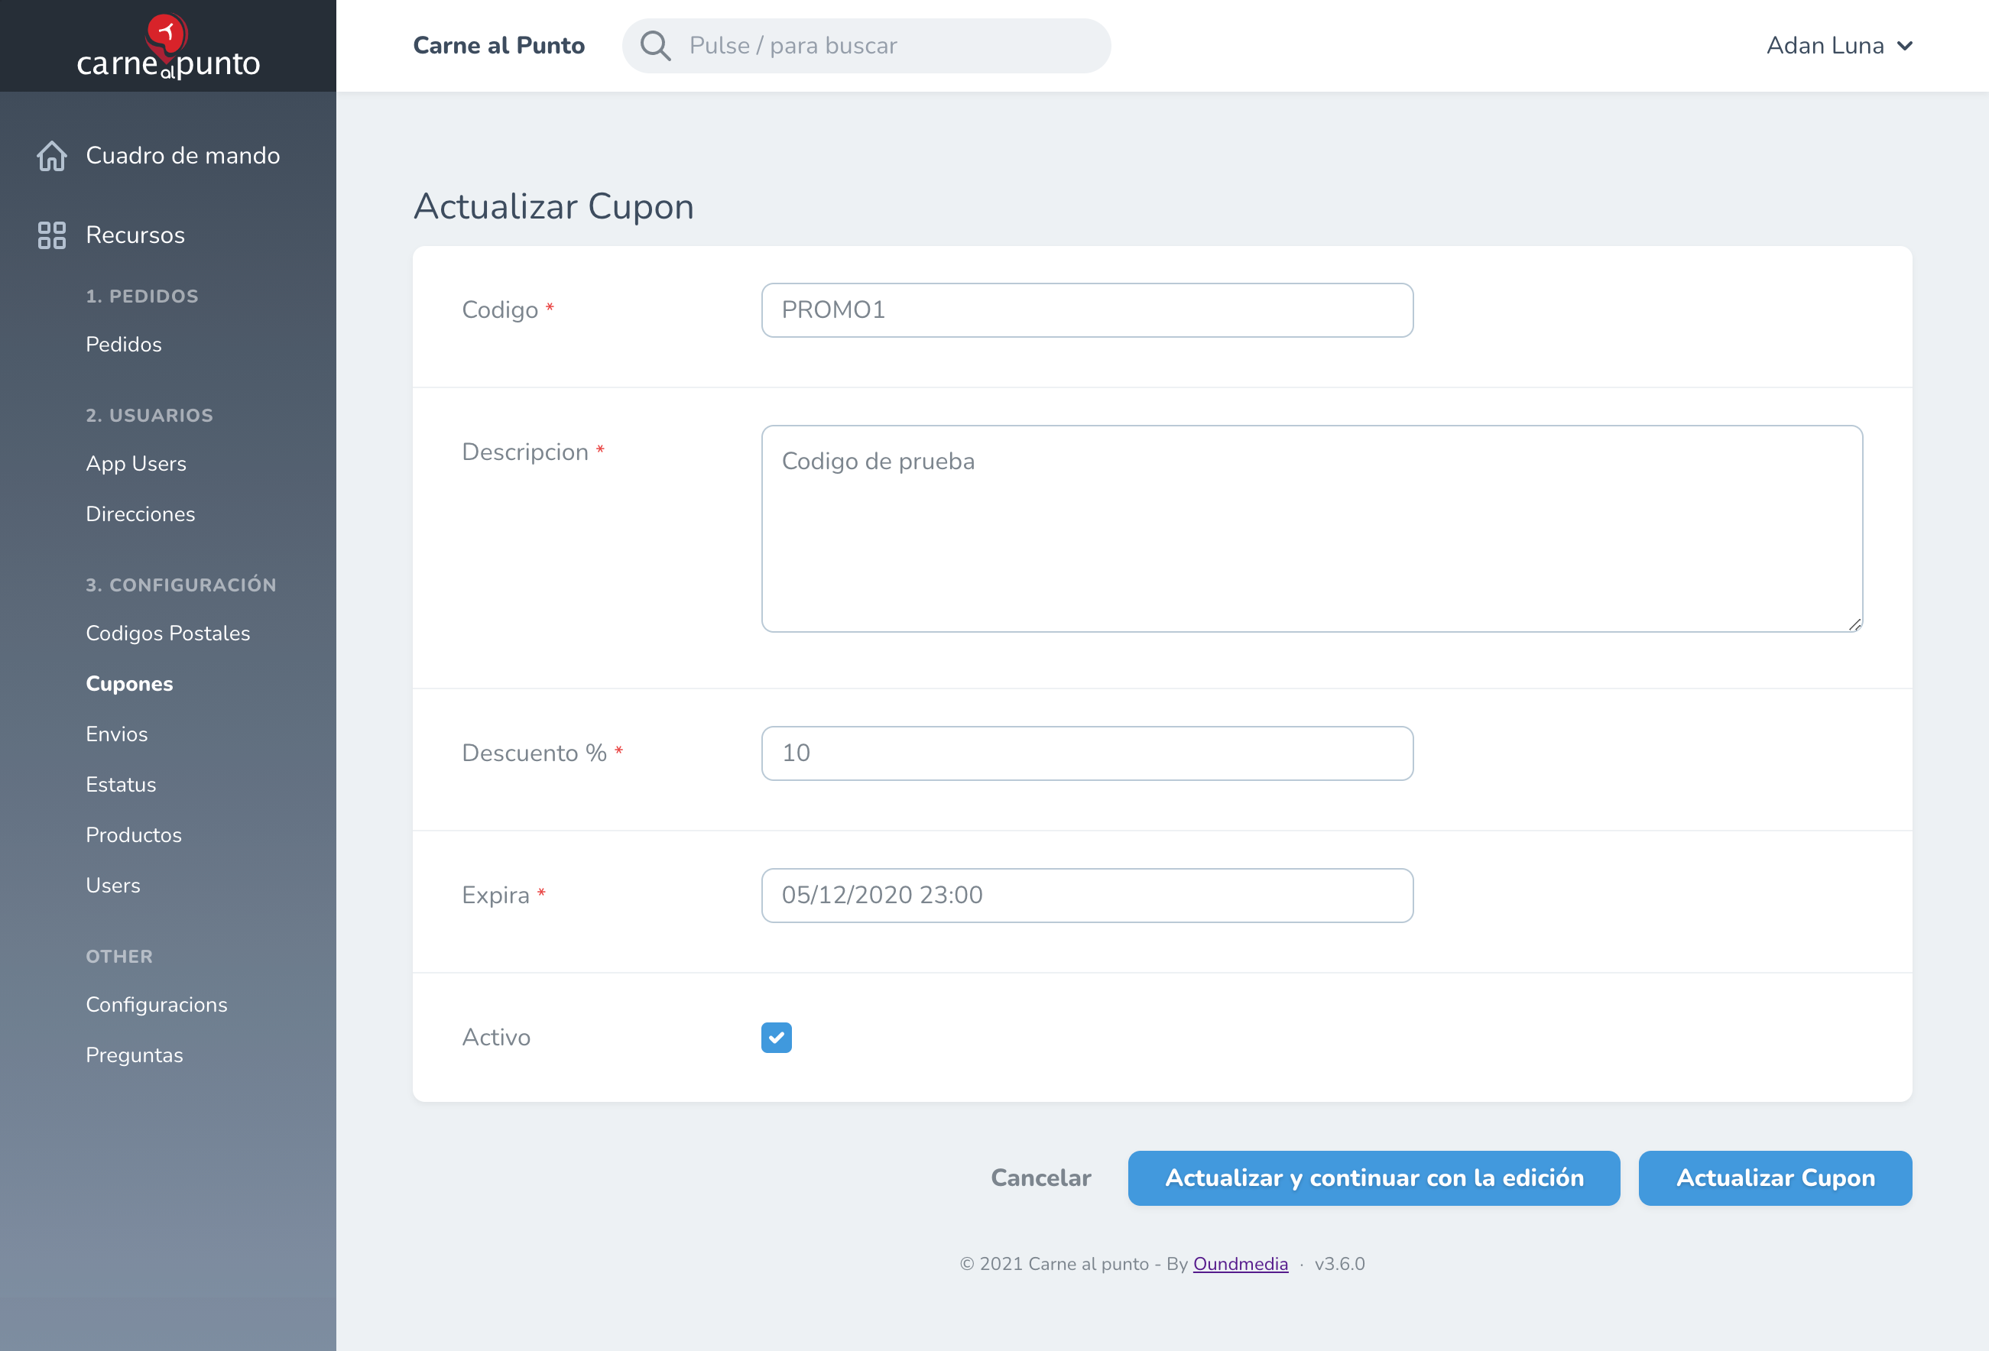
Task: Open Users page under Configuración
Action: 113,885
